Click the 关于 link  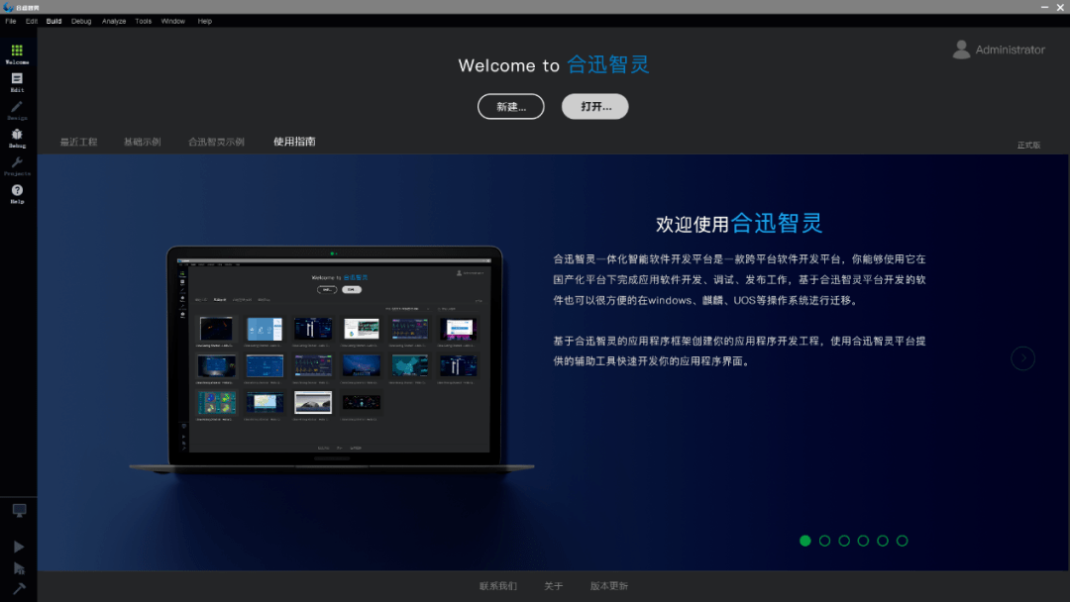[554, 585]
